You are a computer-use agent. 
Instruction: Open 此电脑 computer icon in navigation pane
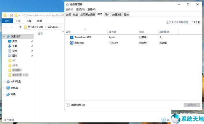point(8,88)
